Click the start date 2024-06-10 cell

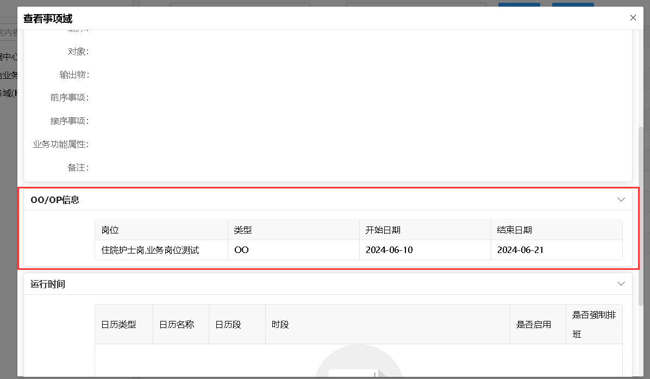(x=389, y=250)
